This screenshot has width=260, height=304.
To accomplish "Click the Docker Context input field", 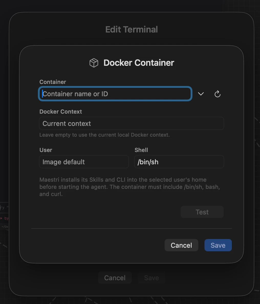I will point(132,124).
